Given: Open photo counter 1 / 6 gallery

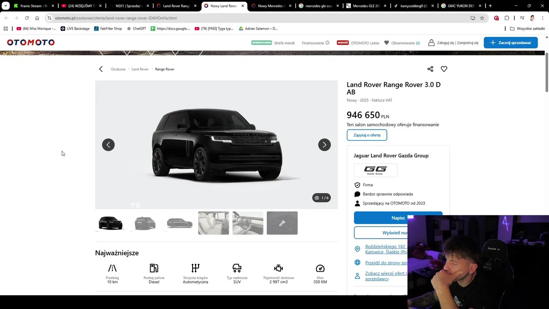Looking at the screenshot, I should coord(321,198).
